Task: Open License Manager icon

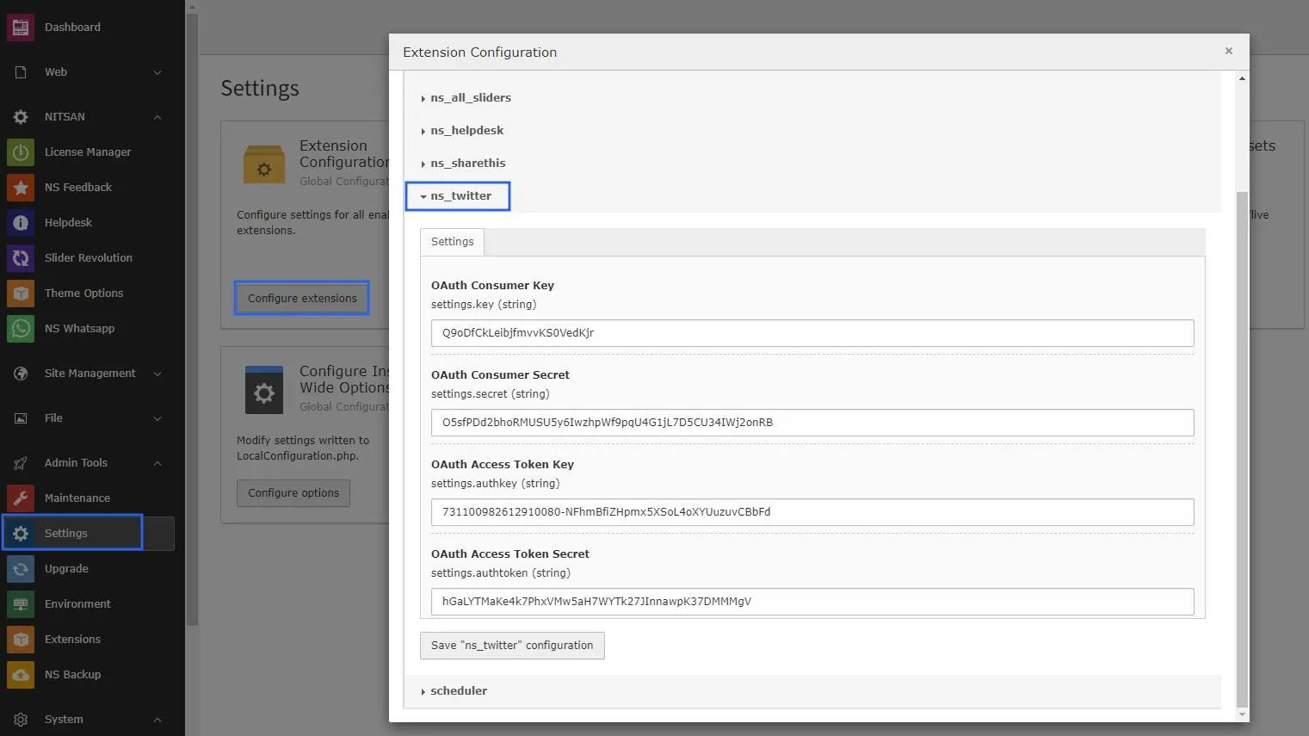Action: (x=21, y=152)
